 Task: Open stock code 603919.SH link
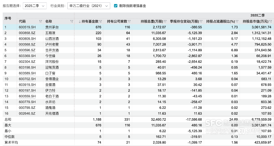[x=27, y=85]
